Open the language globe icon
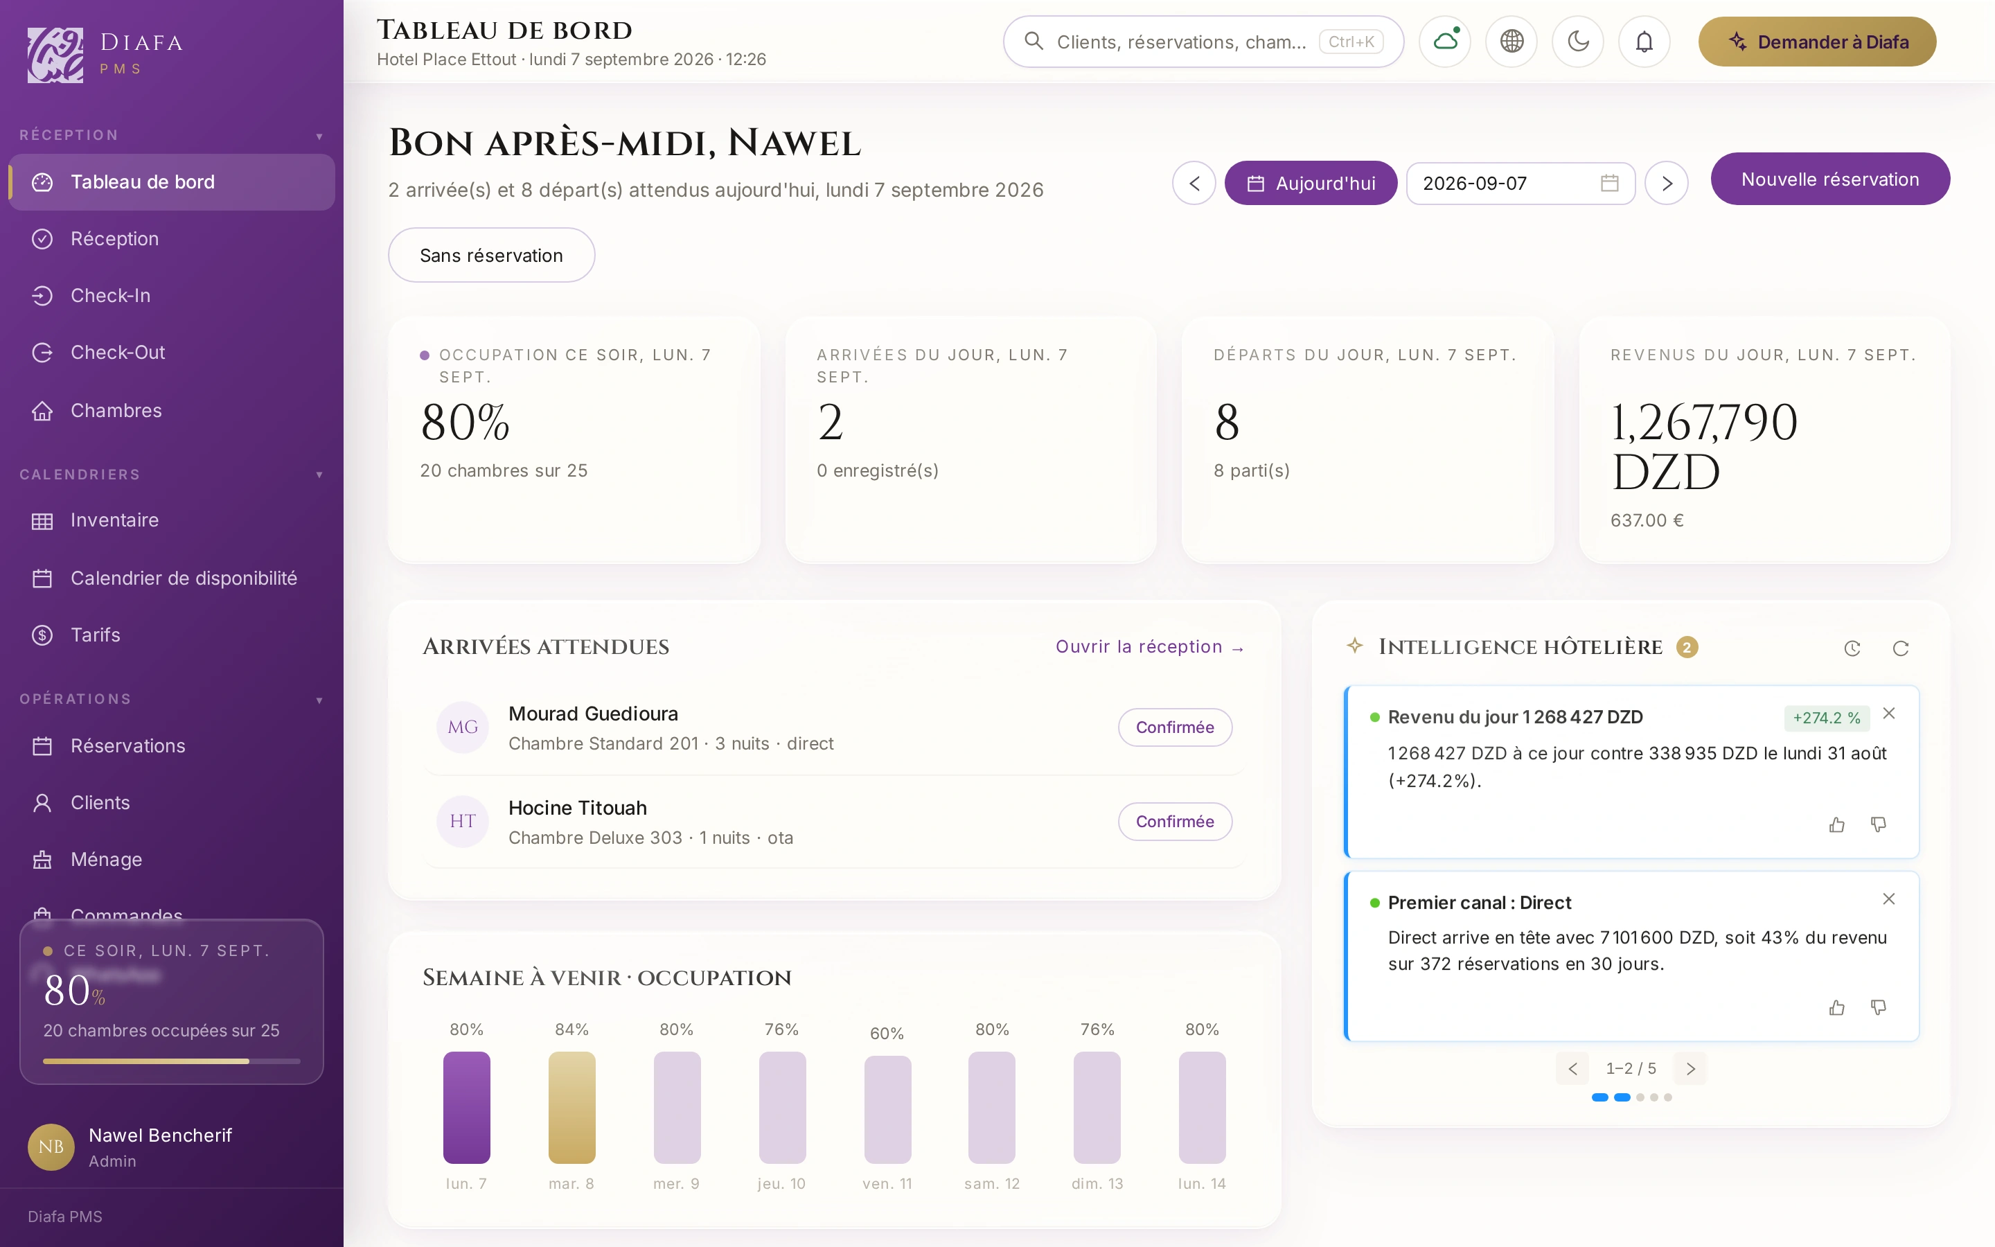The image size is (1995, 1247). tap(1511, 42)
